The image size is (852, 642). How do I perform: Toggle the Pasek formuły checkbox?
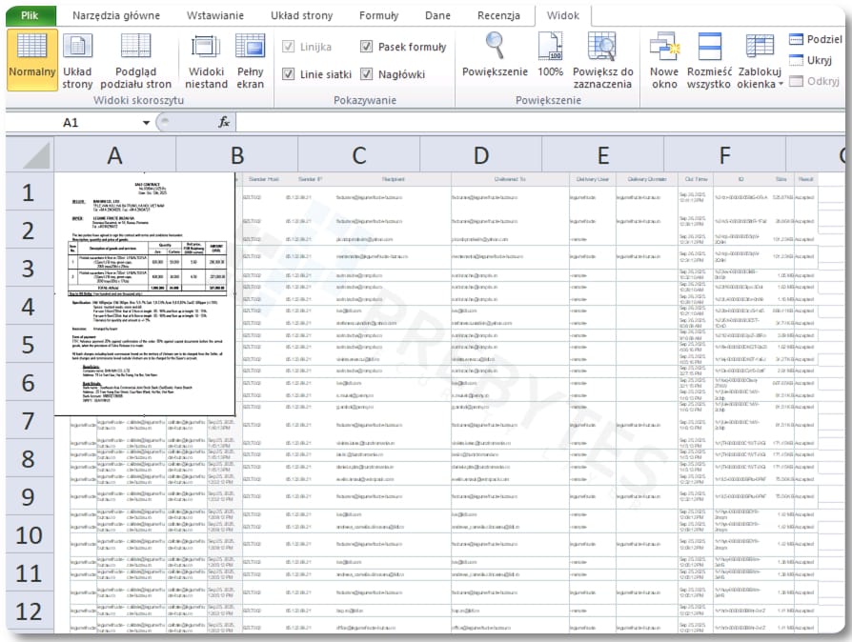367,47
